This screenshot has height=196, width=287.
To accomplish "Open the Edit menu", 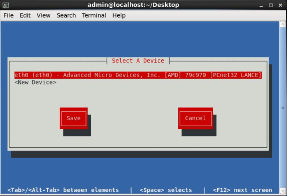I will coord(25,15).
